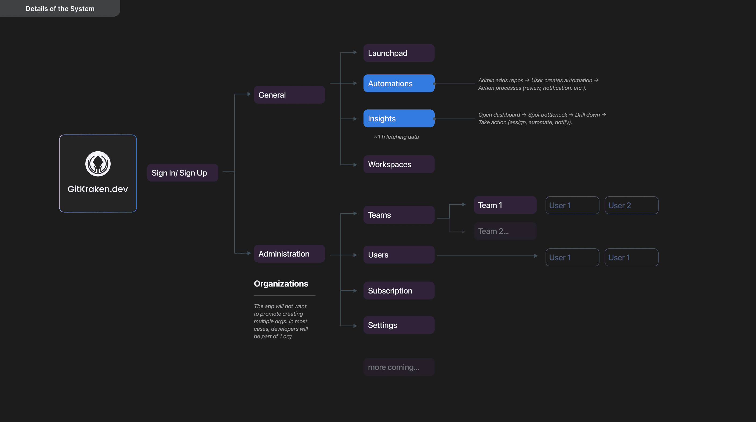
Task: Click User 1 box beside Team 1
Action: [x=572, y=205]
